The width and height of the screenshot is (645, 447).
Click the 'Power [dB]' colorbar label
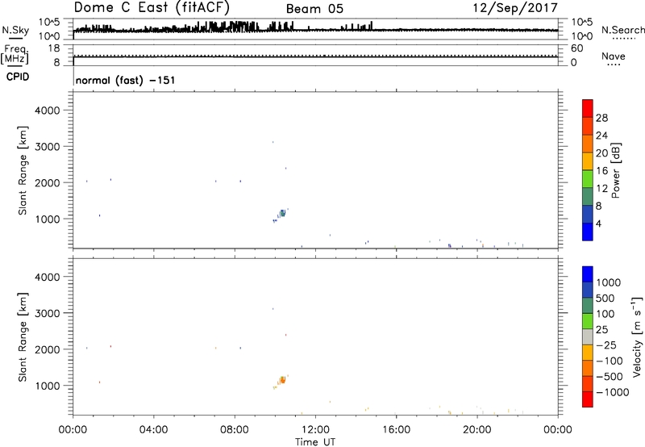[615, 170]
